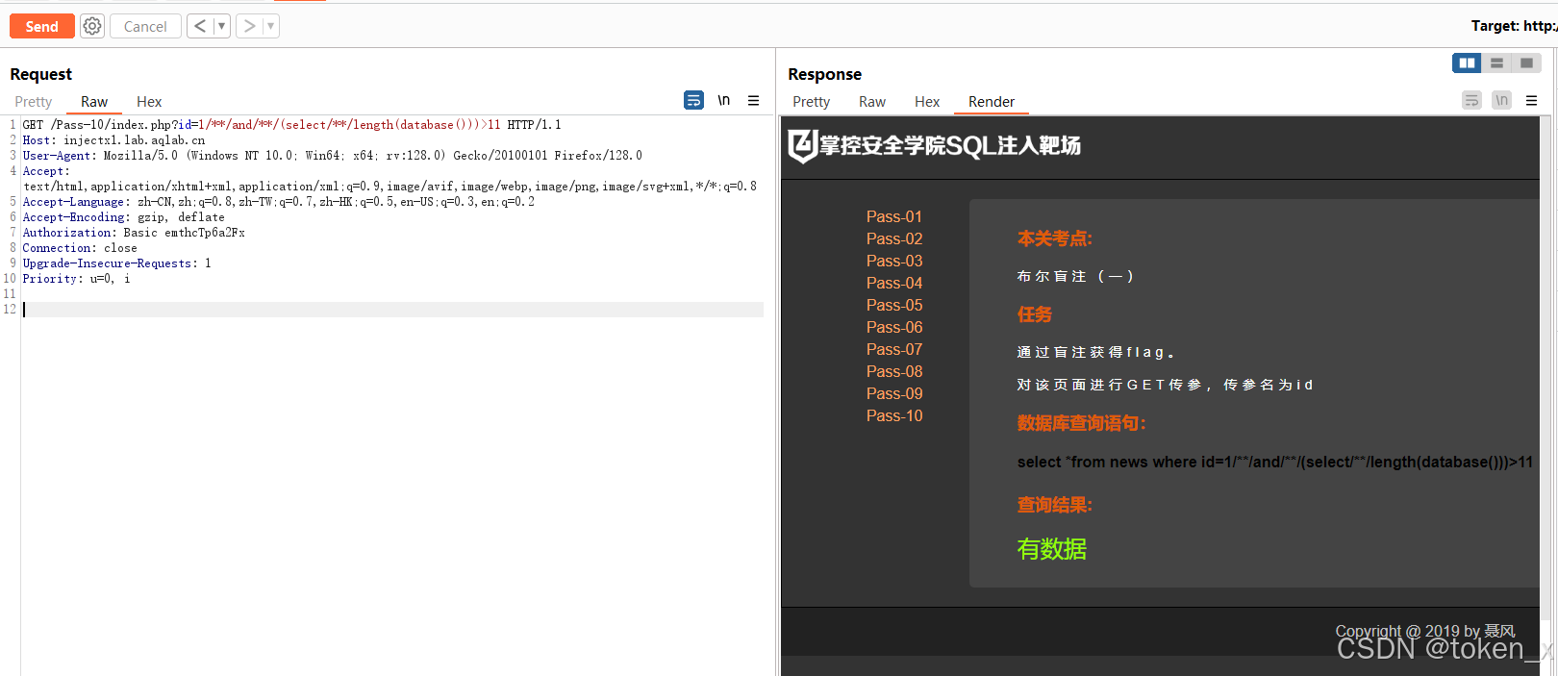
Task: Click the orange Send button
Action: (x=41, y=26)
